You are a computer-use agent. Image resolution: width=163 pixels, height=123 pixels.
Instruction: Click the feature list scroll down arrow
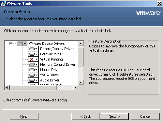(81, 82)
